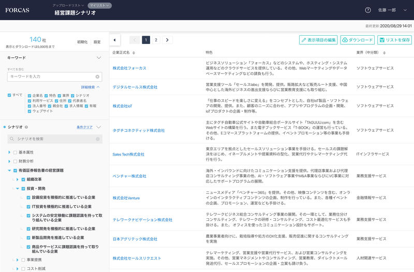Expand the 基本属性 tree node

(9, 153)
